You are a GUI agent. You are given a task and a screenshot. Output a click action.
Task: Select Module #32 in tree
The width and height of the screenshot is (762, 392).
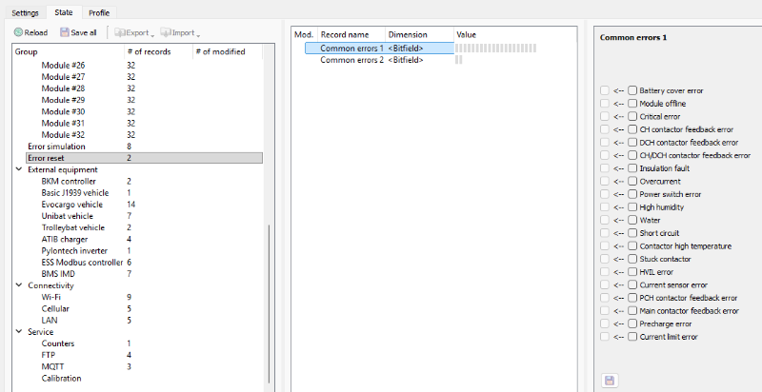click(x=63, y=135)
